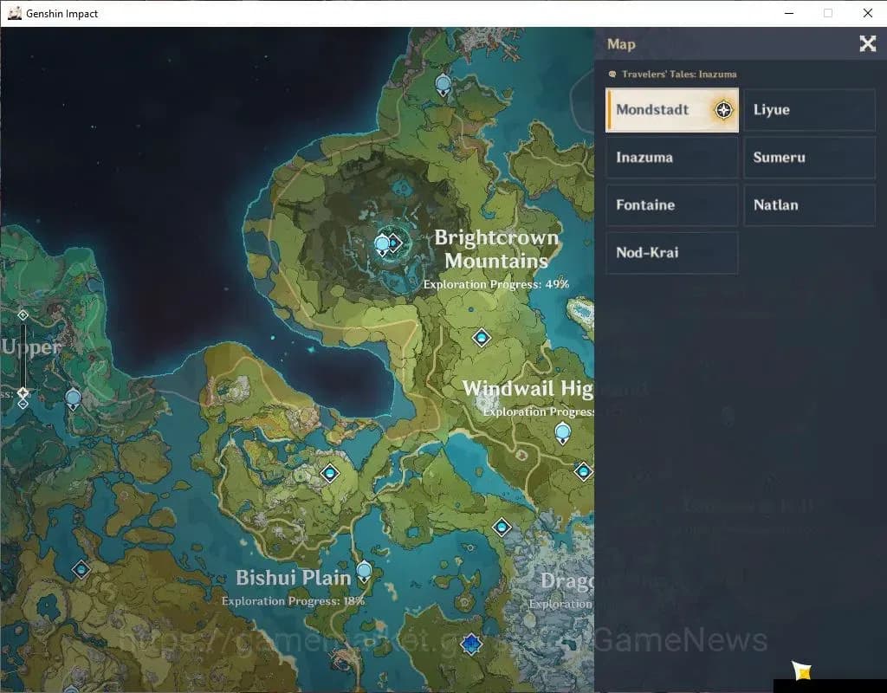
Task: Click pin marker right of Bishui Plain label
Action: click(x=364, y=572)
